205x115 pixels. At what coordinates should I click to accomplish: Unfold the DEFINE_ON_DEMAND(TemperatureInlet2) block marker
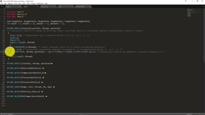46,96
